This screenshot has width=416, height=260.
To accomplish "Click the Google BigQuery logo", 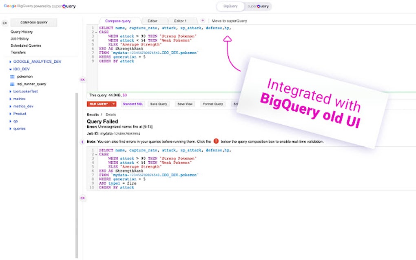I will 18,6.
